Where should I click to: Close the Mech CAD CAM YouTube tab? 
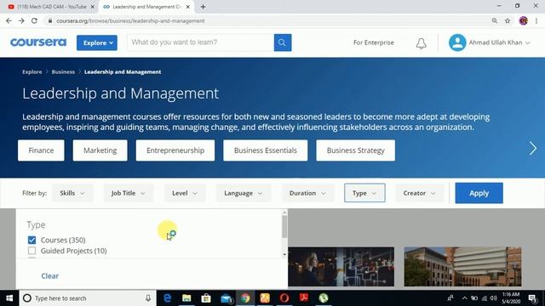93,7
